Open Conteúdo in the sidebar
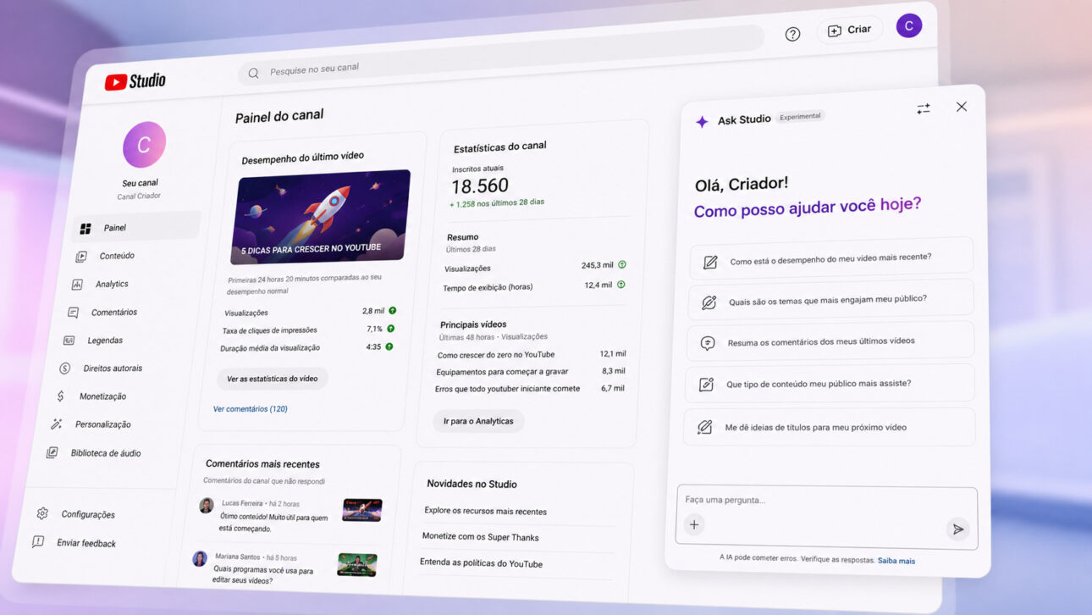Screen dimensions: 1092x615 click(116, 256)
